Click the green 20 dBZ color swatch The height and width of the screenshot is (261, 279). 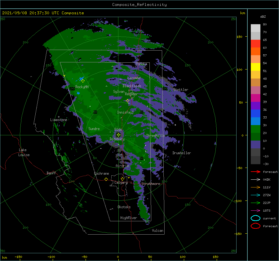point(255,129)
